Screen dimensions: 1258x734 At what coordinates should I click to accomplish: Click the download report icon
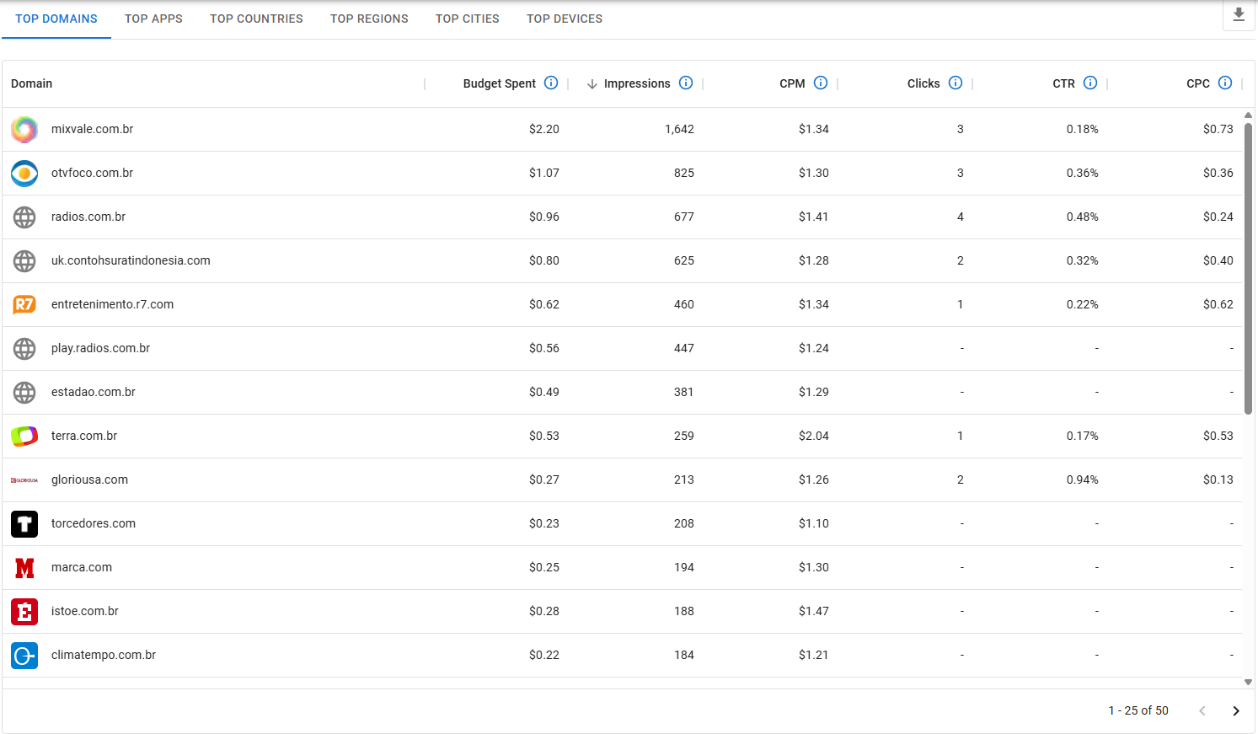tap(1239, 15)
